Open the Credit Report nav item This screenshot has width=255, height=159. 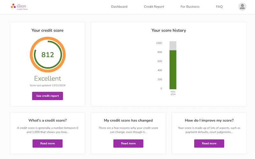pos(154,7)
